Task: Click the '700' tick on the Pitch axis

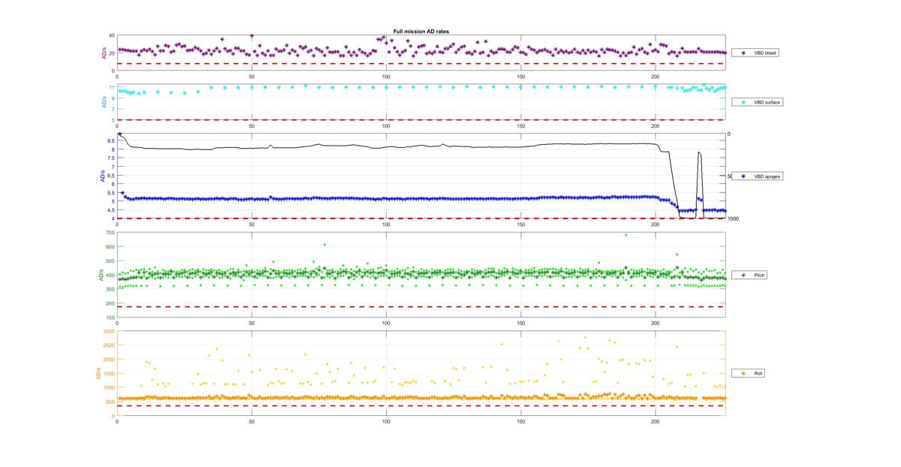Action: (110, 234)
